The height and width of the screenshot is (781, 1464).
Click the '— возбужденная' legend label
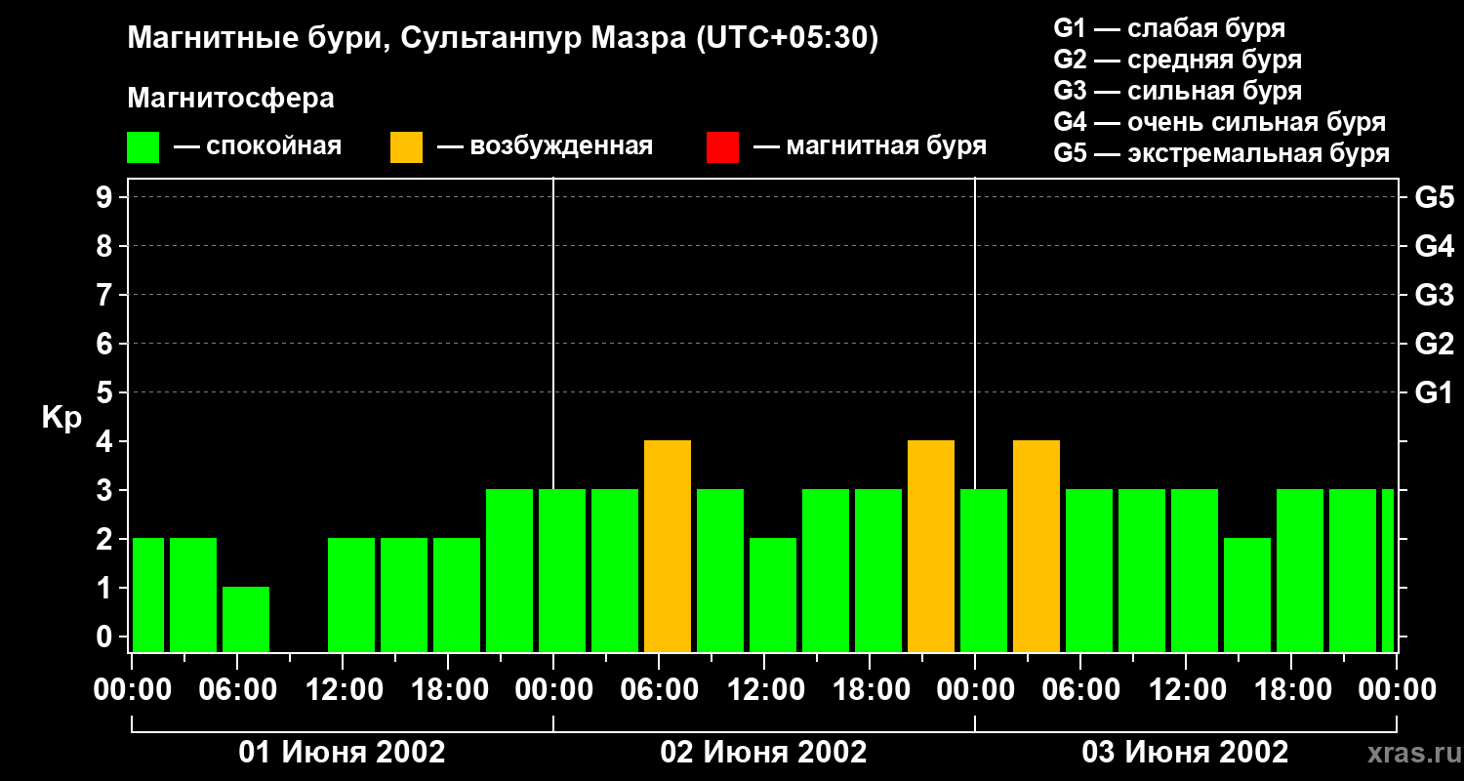click(545, 146)
